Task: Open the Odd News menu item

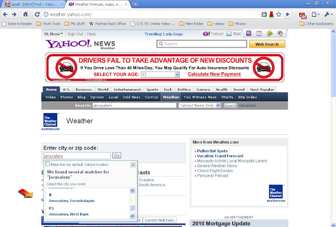Action: pyautogui.click(x=131, y=97)
